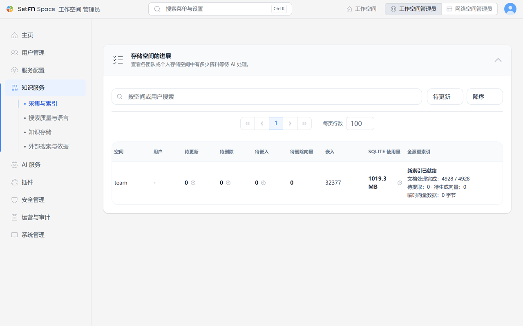Click the team space cell
The image size is (523, 326).
[121, 183]
